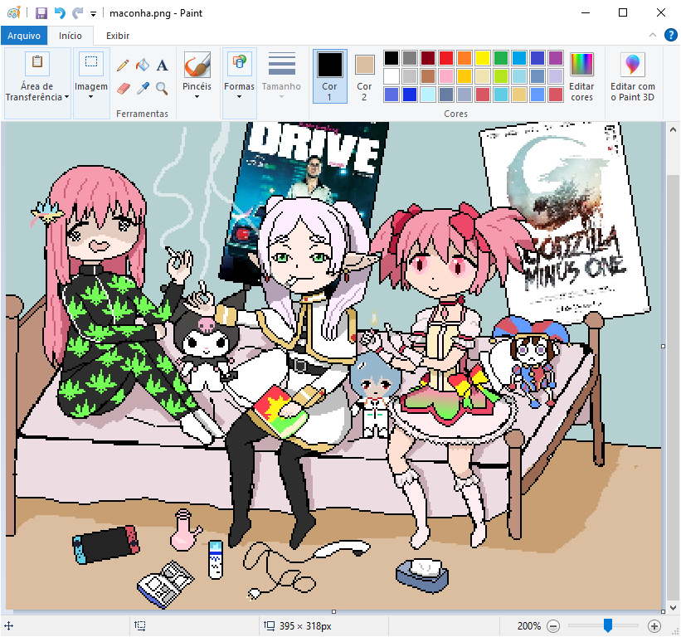This screenshot has height=637, width=681.
Task: Select the Eraser tool
Action: pos(123,88)
